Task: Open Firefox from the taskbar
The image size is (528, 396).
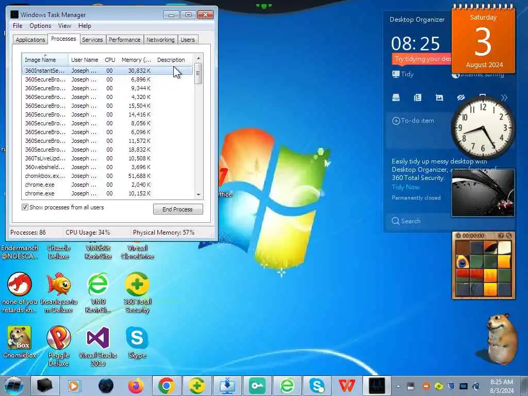Action: click(136, 386)
